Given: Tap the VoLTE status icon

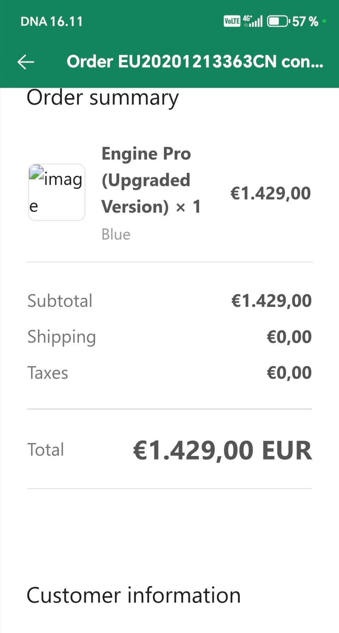Looking at the screenshot, I should click(232, 22).
